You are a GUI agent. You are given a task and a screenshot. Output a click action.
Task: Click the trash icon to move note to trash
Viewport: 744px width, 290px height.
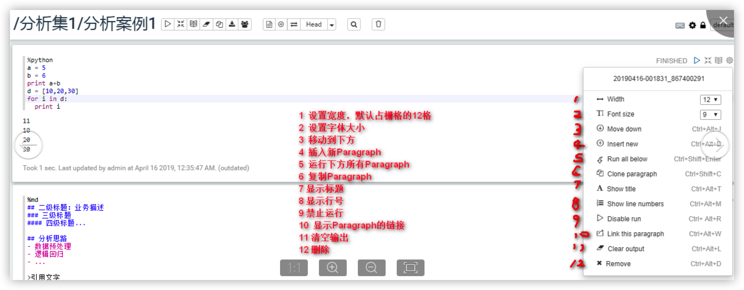pyautogui.click(x=378, y=24)
